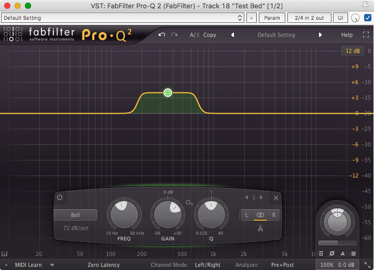374x270 pixels.
Task: Enable stereo link placement for band
Action: click(x=260, y=214)
